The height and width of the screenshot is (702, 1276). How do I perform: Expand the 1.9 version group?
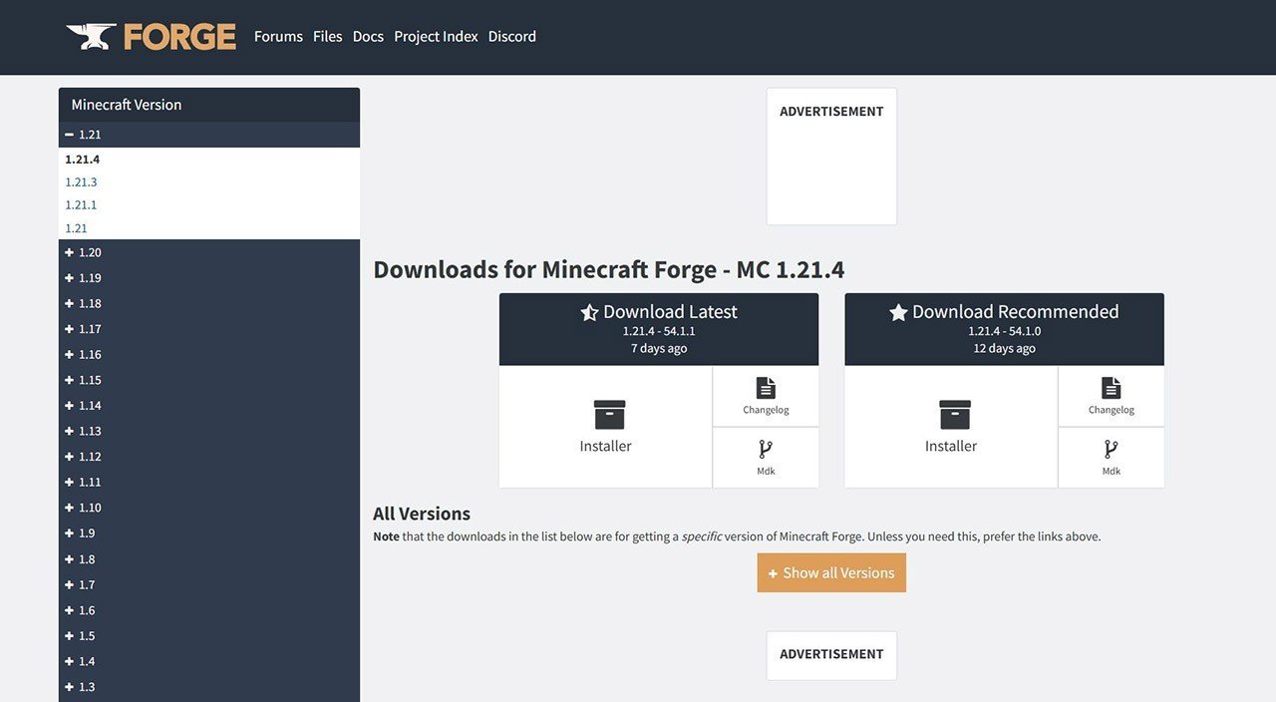209,533
